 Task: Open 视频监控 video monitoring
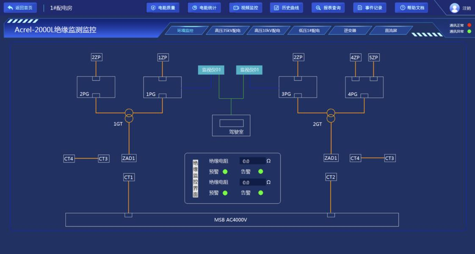[x=246, y=8]
